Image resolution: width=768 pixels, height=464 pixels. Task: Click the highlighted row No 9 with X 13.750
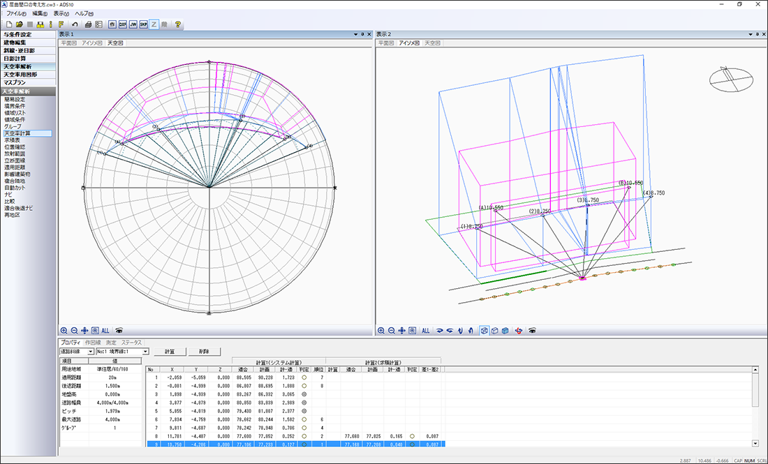click(295, 444)
